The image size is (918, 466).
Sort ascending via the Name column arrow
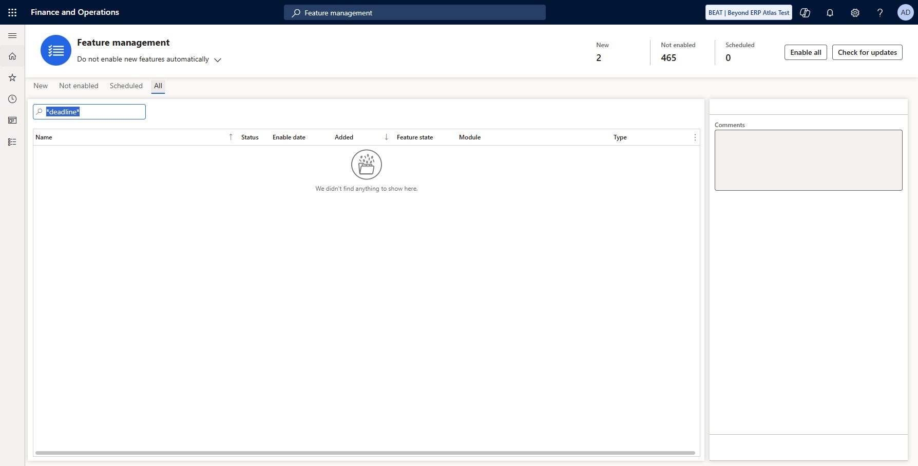(231, 137)
